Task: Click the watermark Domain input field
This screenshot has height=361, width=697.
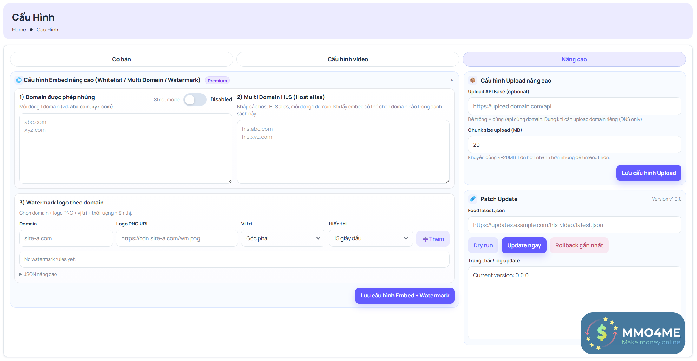Action: pyautogui.click(x=66, y=238)
